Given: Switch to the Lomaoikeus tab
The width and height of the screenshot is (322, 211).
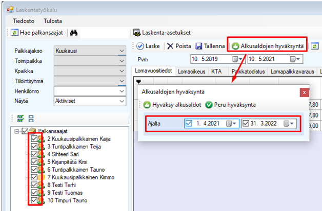Looking at the screenshot, I should tap(192, 72).
